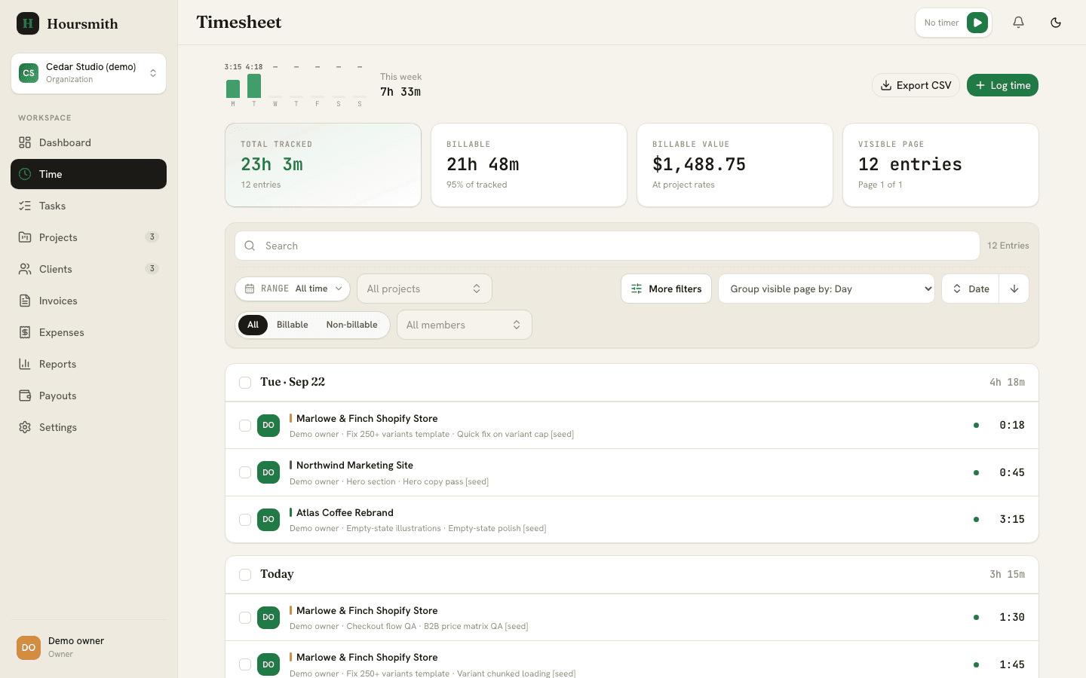This screenshot has height=678, width=1086.
Task: Select all entries under Today
Action: (x=245, y=575)
